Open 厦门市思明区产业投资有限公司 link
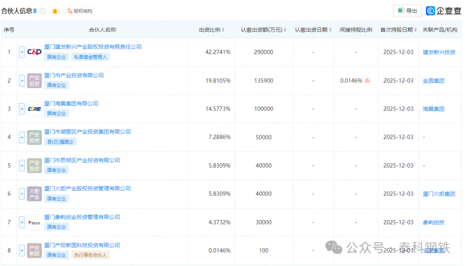Viewport: 465px width, 266px height. tap(82, 160)
